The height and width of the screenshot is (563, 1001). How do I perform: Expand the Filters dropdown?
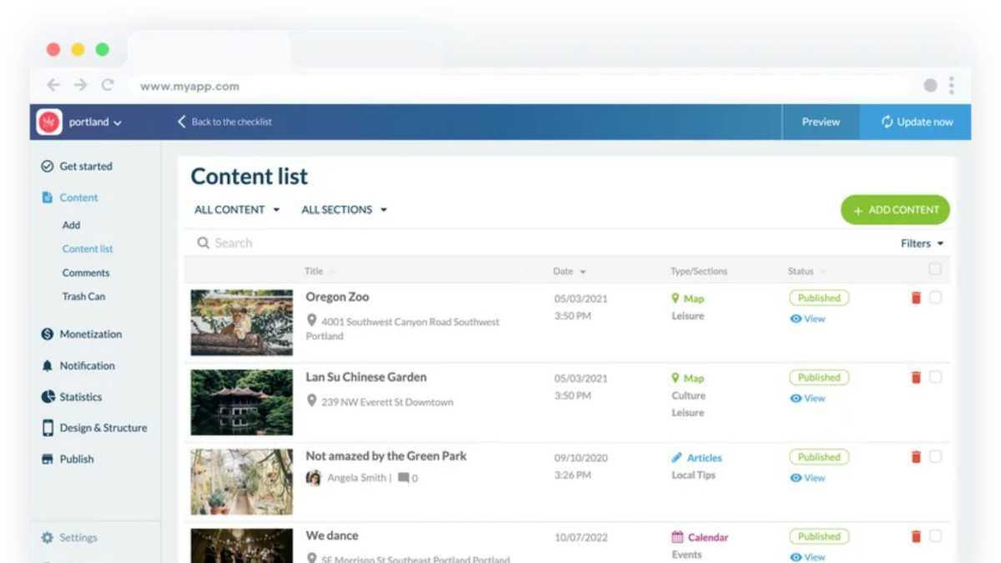tap(922, 244)
